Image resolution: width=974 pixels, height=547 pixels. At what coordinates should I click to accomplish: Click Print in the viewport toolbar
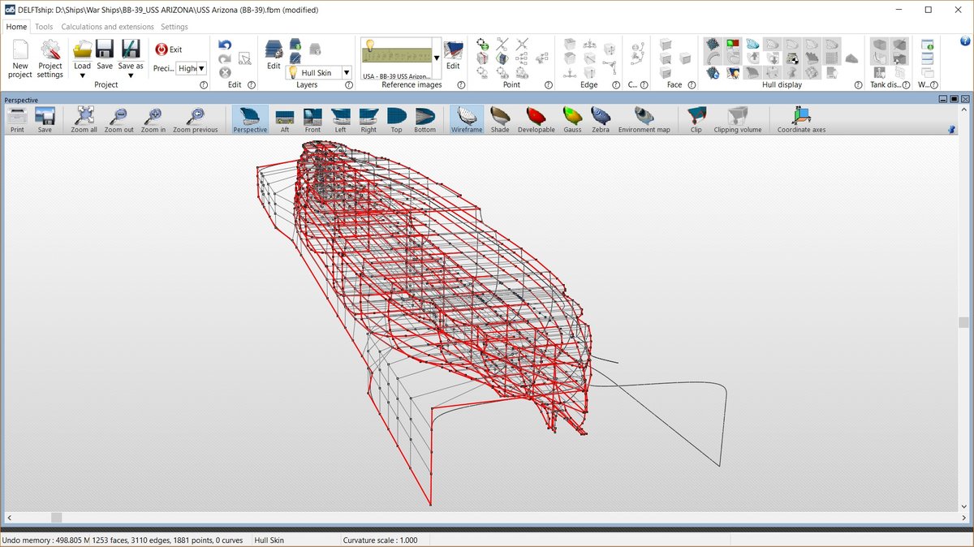pos(17,118)
